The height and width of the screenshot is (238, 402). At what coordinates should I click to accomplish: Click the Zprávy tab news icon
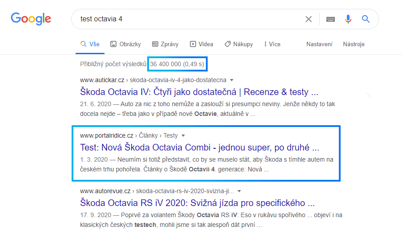tap(155, 44)
